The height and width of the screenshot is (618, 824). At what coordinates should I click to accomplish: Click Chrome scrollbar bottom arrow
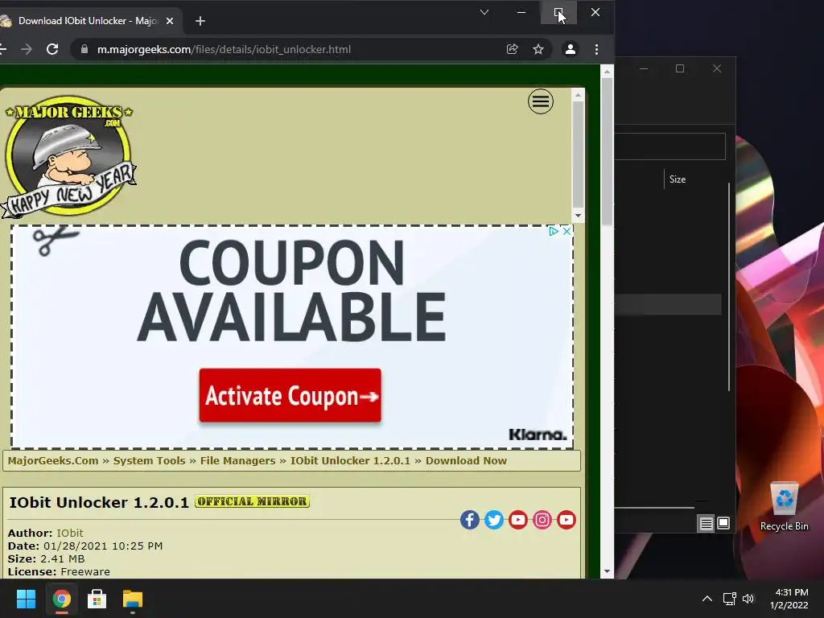[607, 571]
